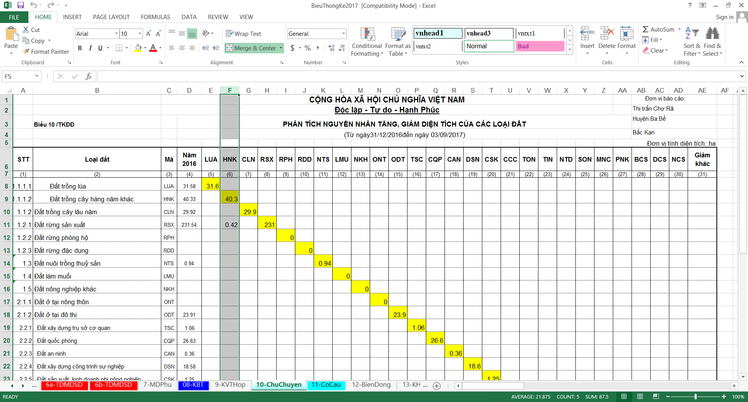
Task: Click the Save icon in Quick Access
Action: point(21,5)
